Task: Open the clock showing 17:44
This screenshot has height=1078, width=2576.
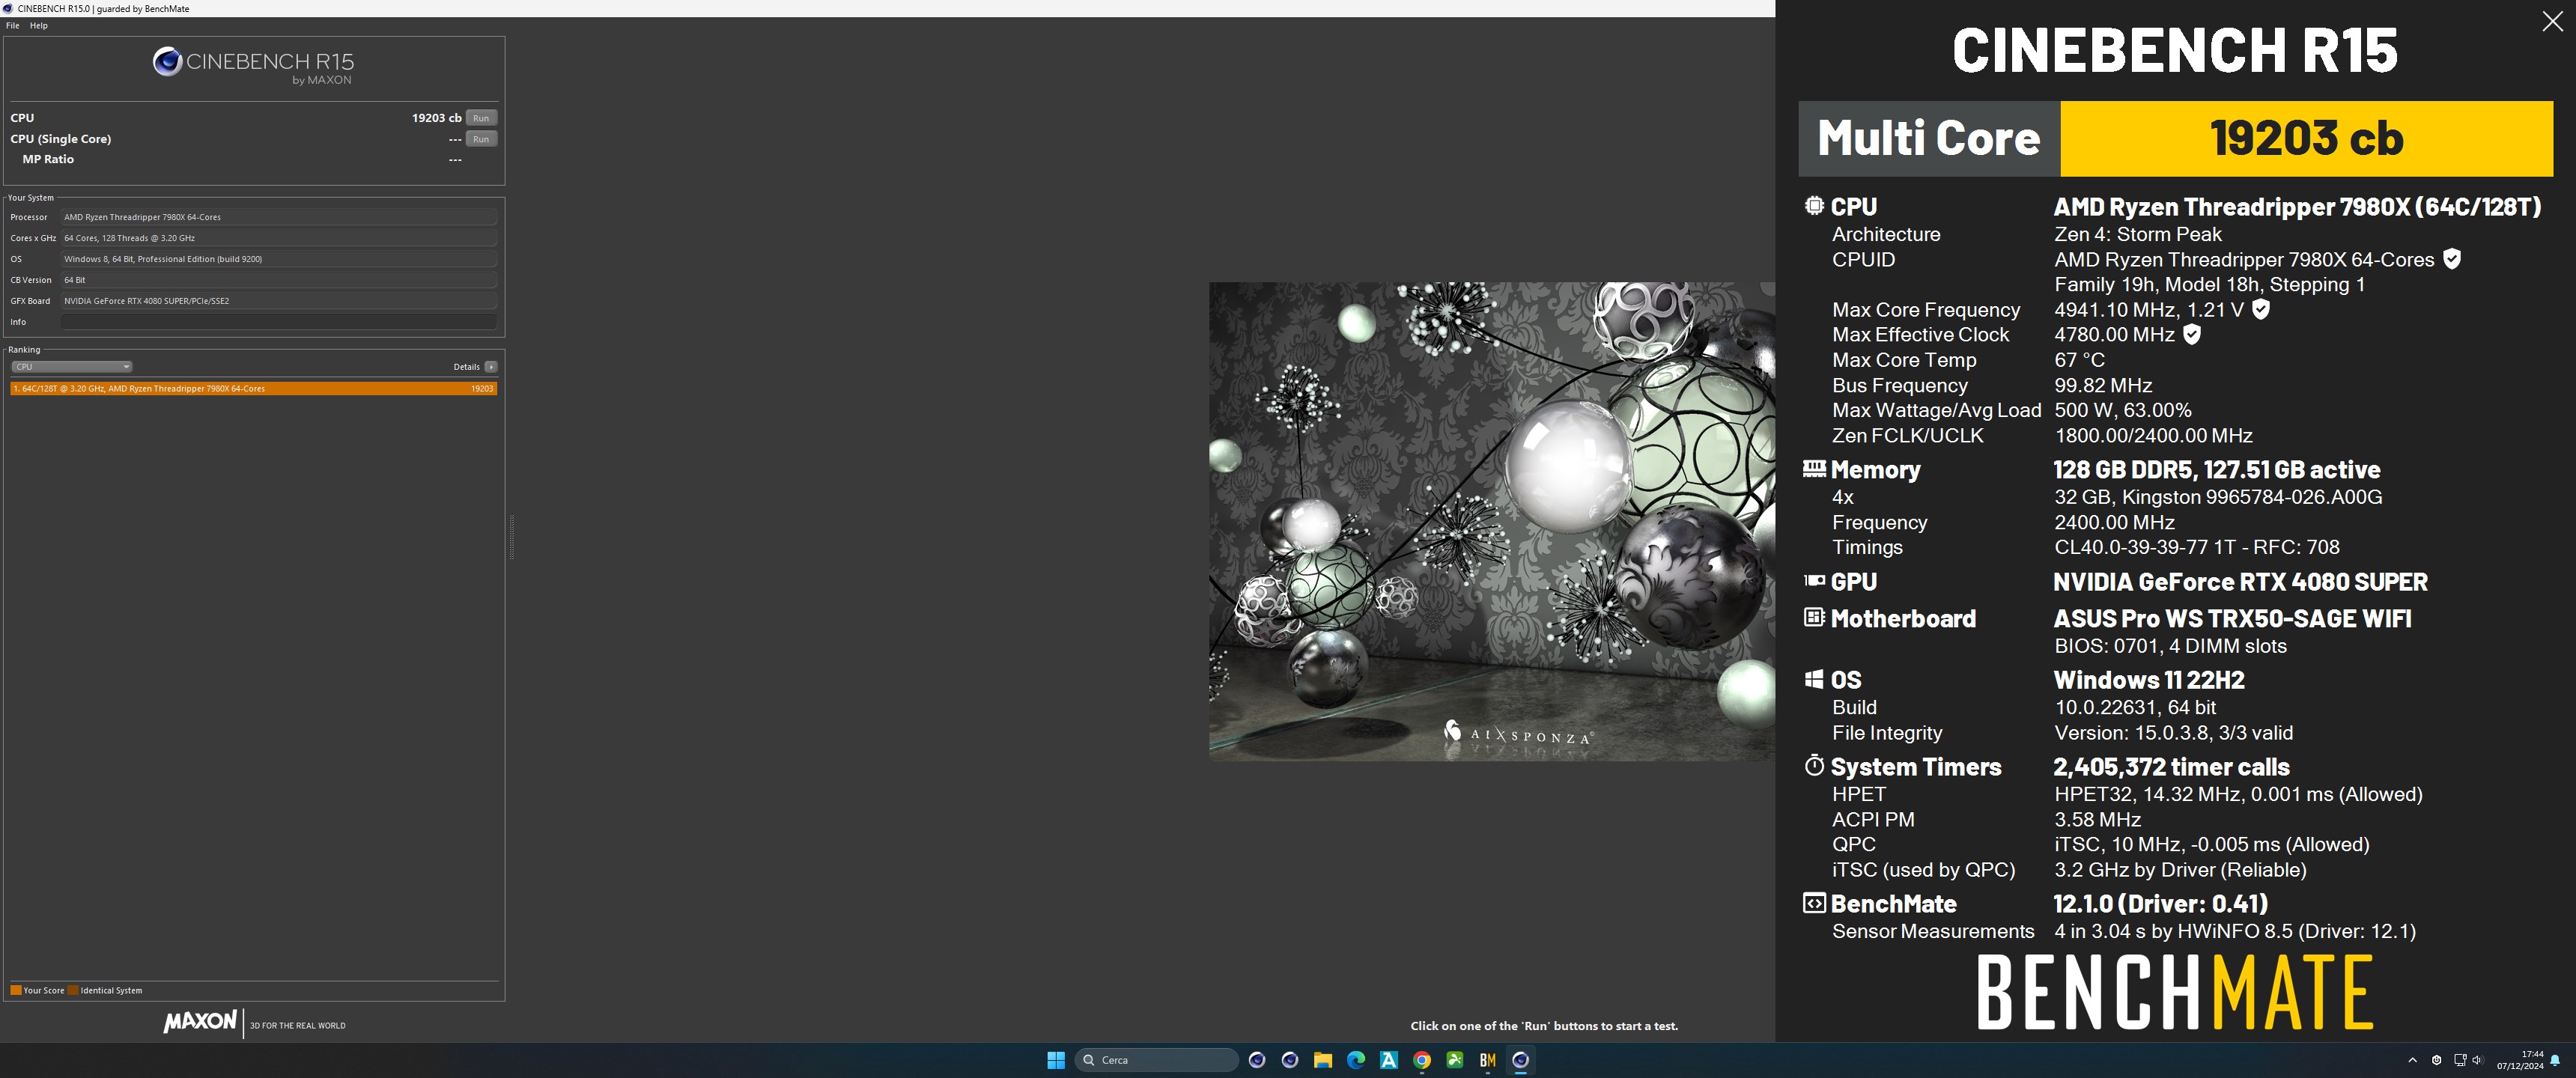Action: [x=2520, y=1060]
